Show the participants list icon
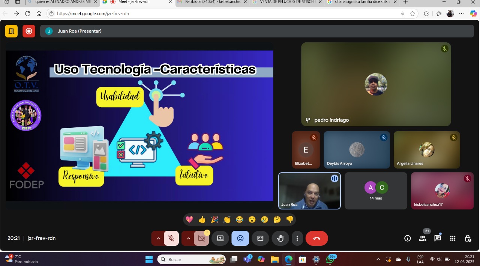Viewport: 480px width, 266px height. (423, 238)
